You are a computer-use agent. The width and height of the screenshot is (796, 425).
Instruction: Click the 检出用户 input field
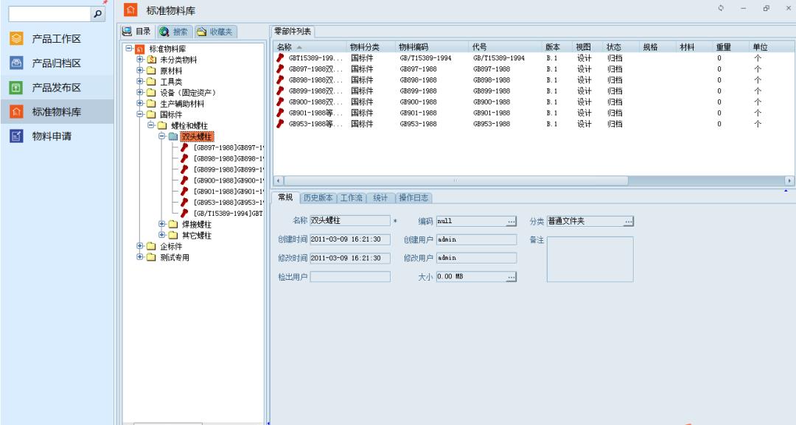pyautogui.click(x=350, y=276)
